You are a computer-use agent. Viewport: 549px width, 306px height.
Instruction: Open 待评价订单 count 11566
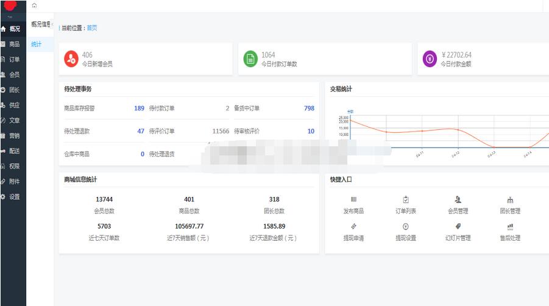point(221,131)
